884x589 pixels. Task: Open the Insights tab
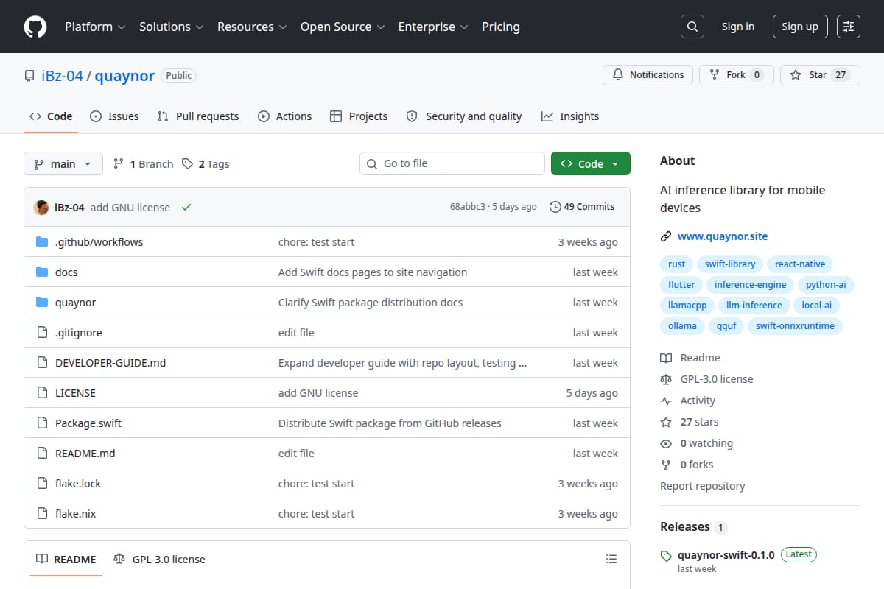point(570,116)
